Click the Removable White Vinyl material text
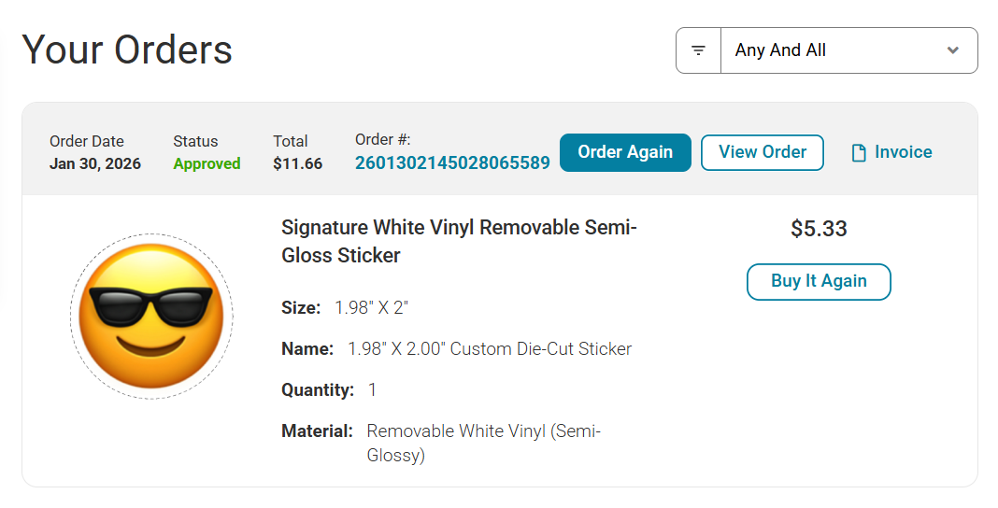Image resolution: width=998 pixels, height=508 pixels. 483,443
